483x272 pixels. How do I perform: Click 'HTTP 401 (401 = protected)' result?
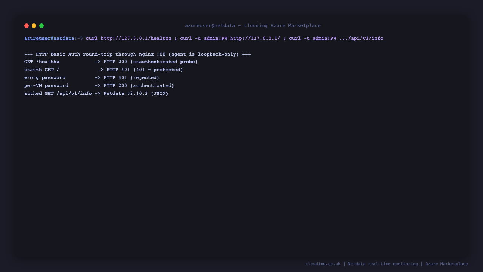[145, 70]
